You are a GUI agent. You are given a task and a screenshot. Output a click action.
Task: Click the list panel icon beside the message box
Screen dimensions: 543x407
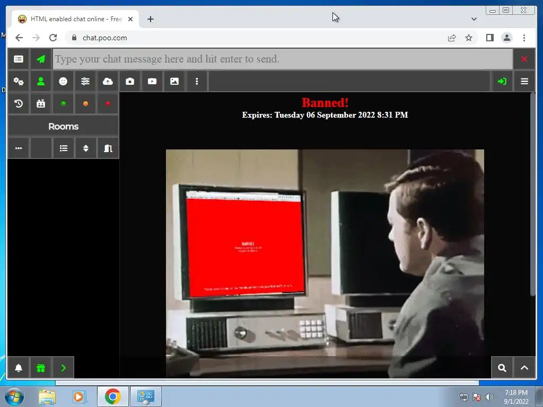point(19,59)
